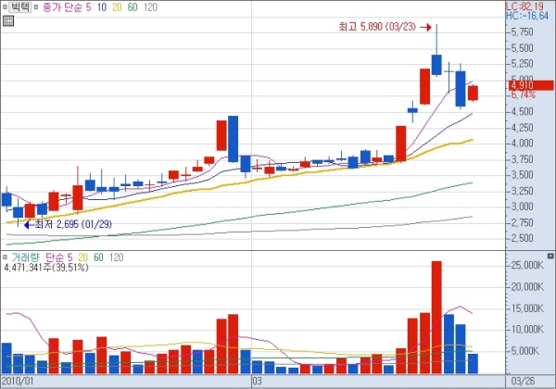
Task: Click the blue arrow at the 최저 2,695 label
Action: click(24, 223)
